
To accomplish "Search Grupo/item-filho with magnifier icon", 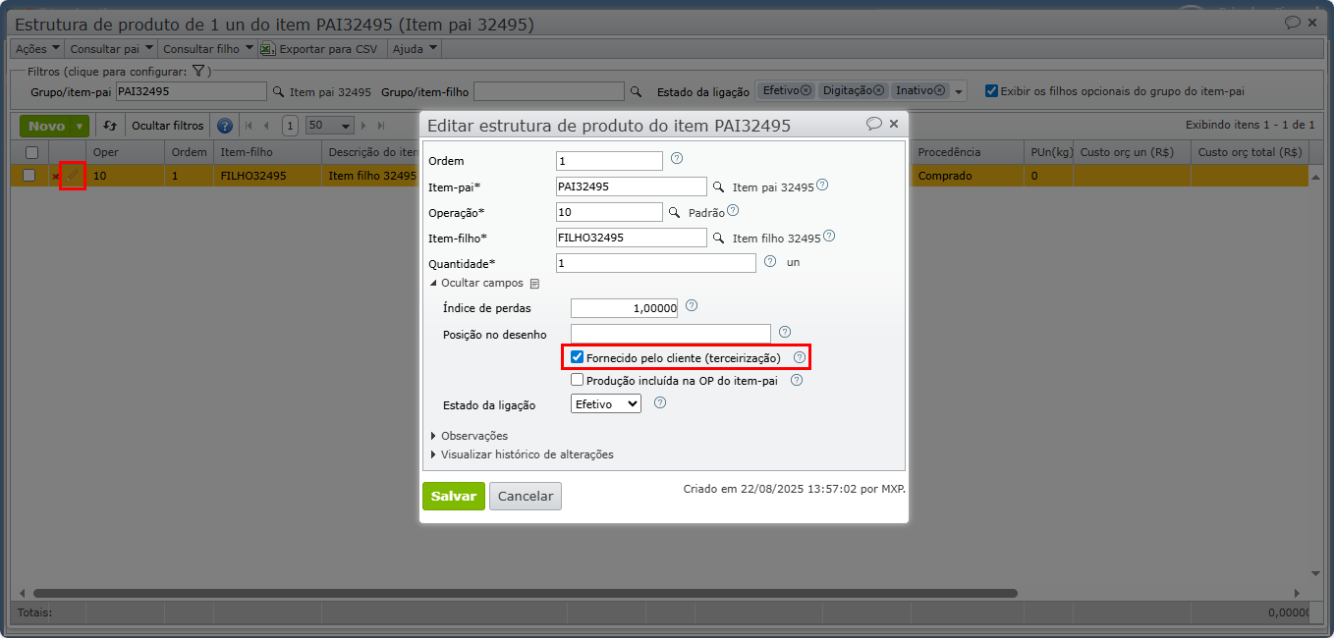I will (636, 91).
